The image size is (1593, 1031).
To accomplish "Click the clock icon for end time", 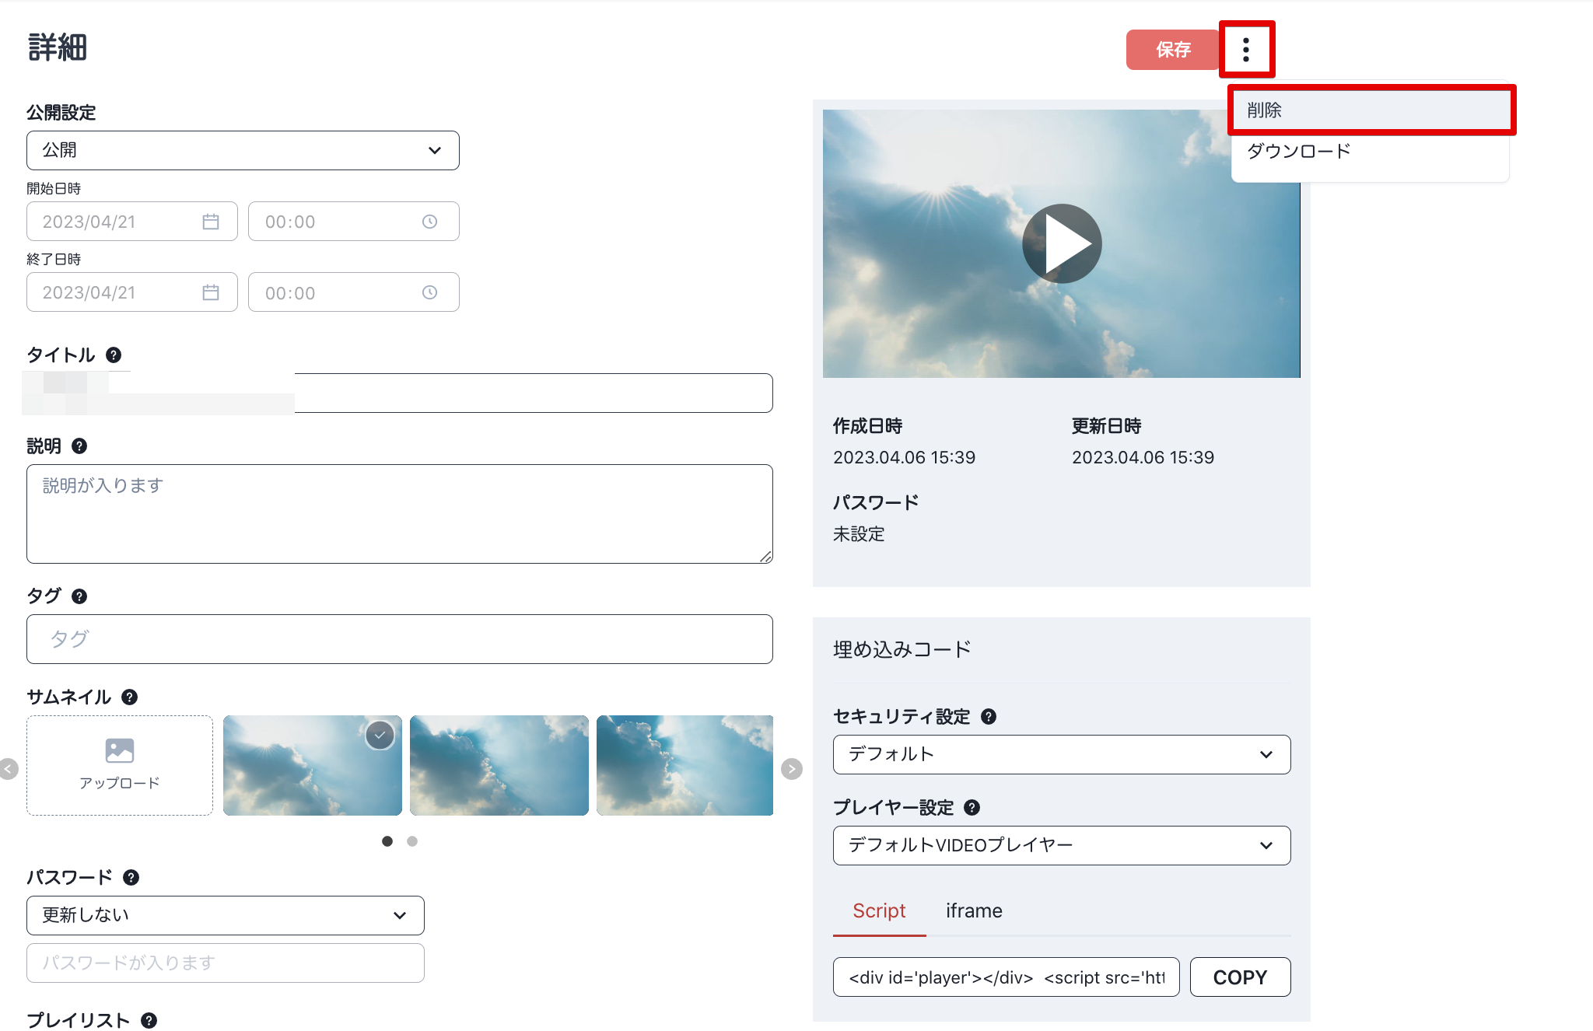I will [x=429, y=292].
